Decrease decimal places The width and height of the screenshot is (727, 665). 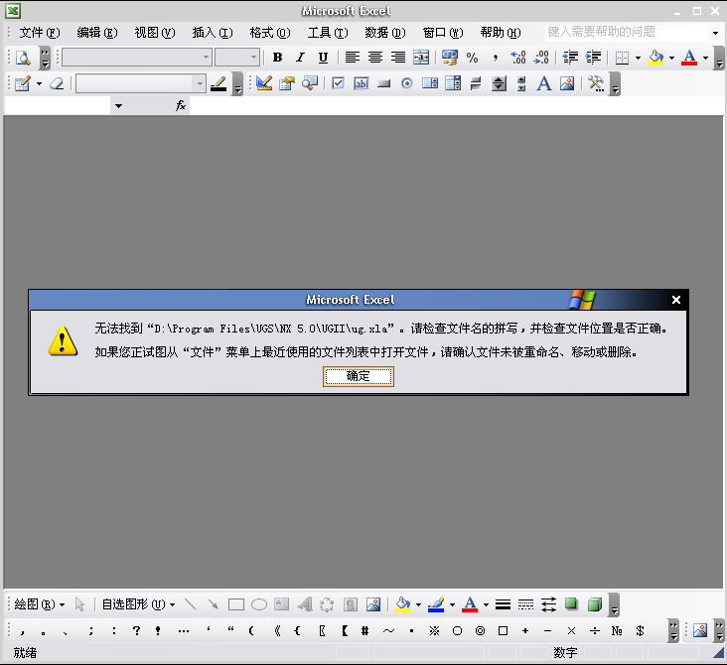541,58
